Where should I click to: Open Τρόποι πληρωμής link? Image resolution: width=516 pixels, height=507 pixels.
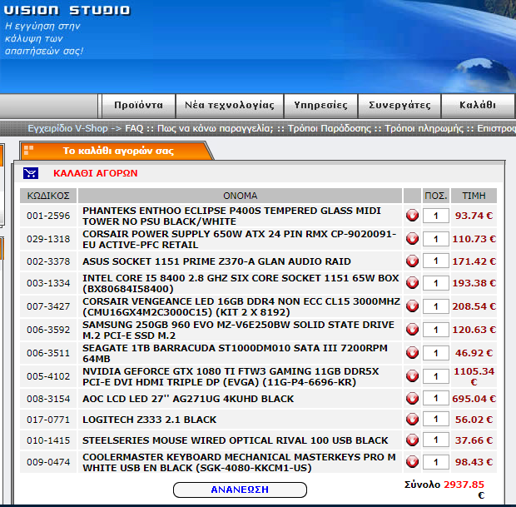pyautogui.click(x=424, y=128)
